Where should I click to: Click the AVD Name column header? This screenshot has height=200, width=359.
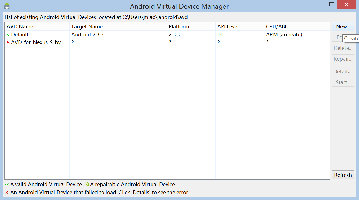37,27
